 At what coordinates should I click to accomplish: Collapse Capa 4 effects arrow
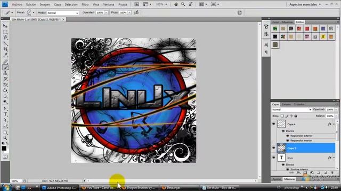point(334,124)
